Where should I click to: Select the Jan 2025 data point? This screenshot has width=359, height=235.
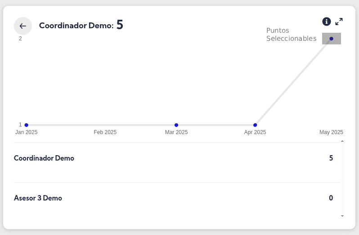pos(27,125)
